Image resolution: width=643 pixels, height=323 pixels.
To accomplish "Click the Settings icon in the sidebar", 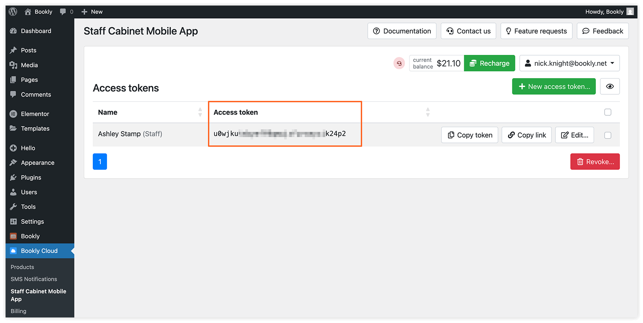I will pyautogui.click(x=13, y=222).
